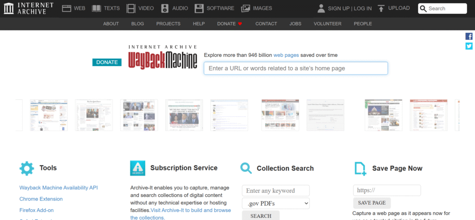
Task: Open the People menu item
Action: coord(363,24)
